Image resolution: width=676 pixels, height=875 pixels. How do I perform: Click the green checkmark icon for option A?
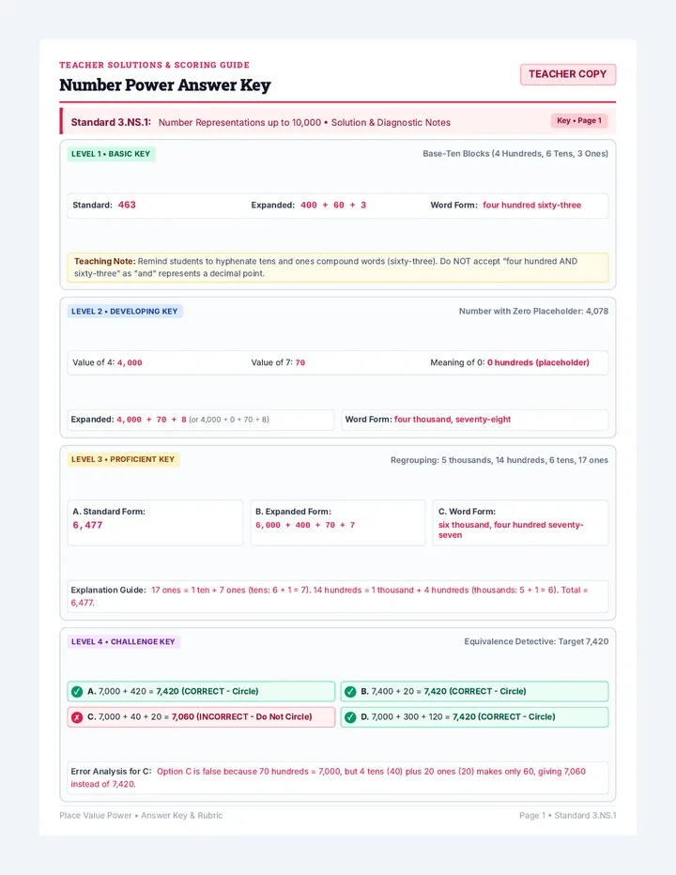click(77, 691)
